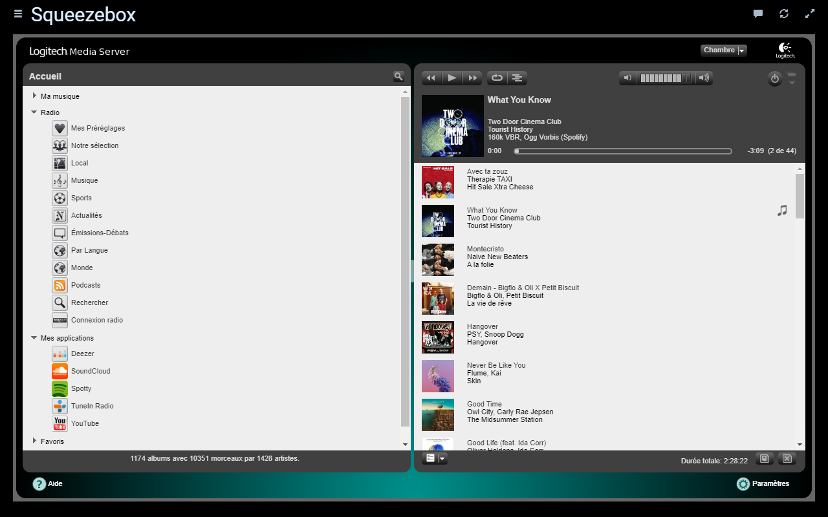Launch the YouTube app icon

tap(60, 423)
